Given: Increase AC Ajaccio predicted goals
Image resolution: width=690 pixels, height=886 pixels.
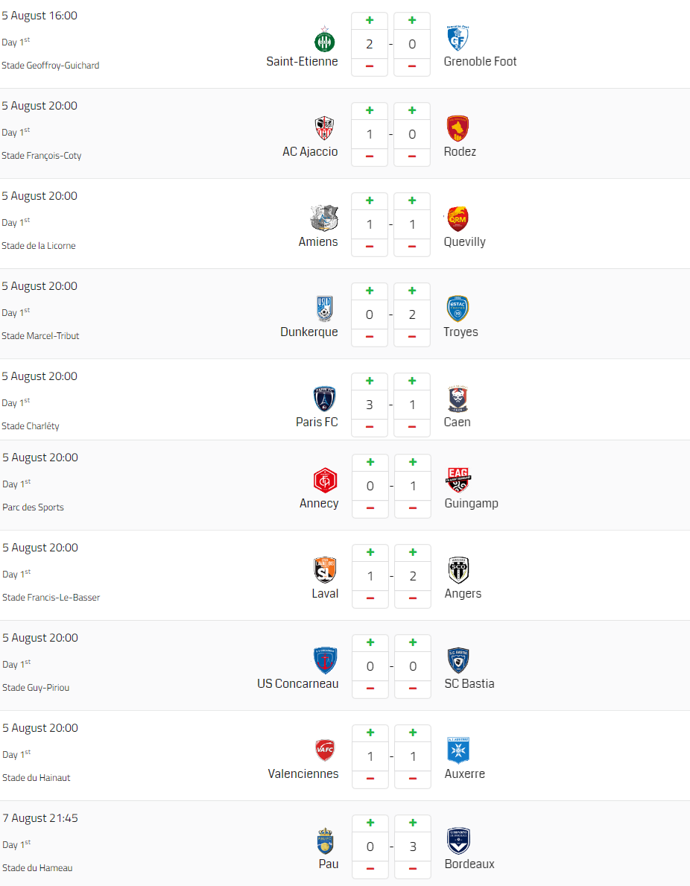Looking at the screenshot, I should [370, 111].
